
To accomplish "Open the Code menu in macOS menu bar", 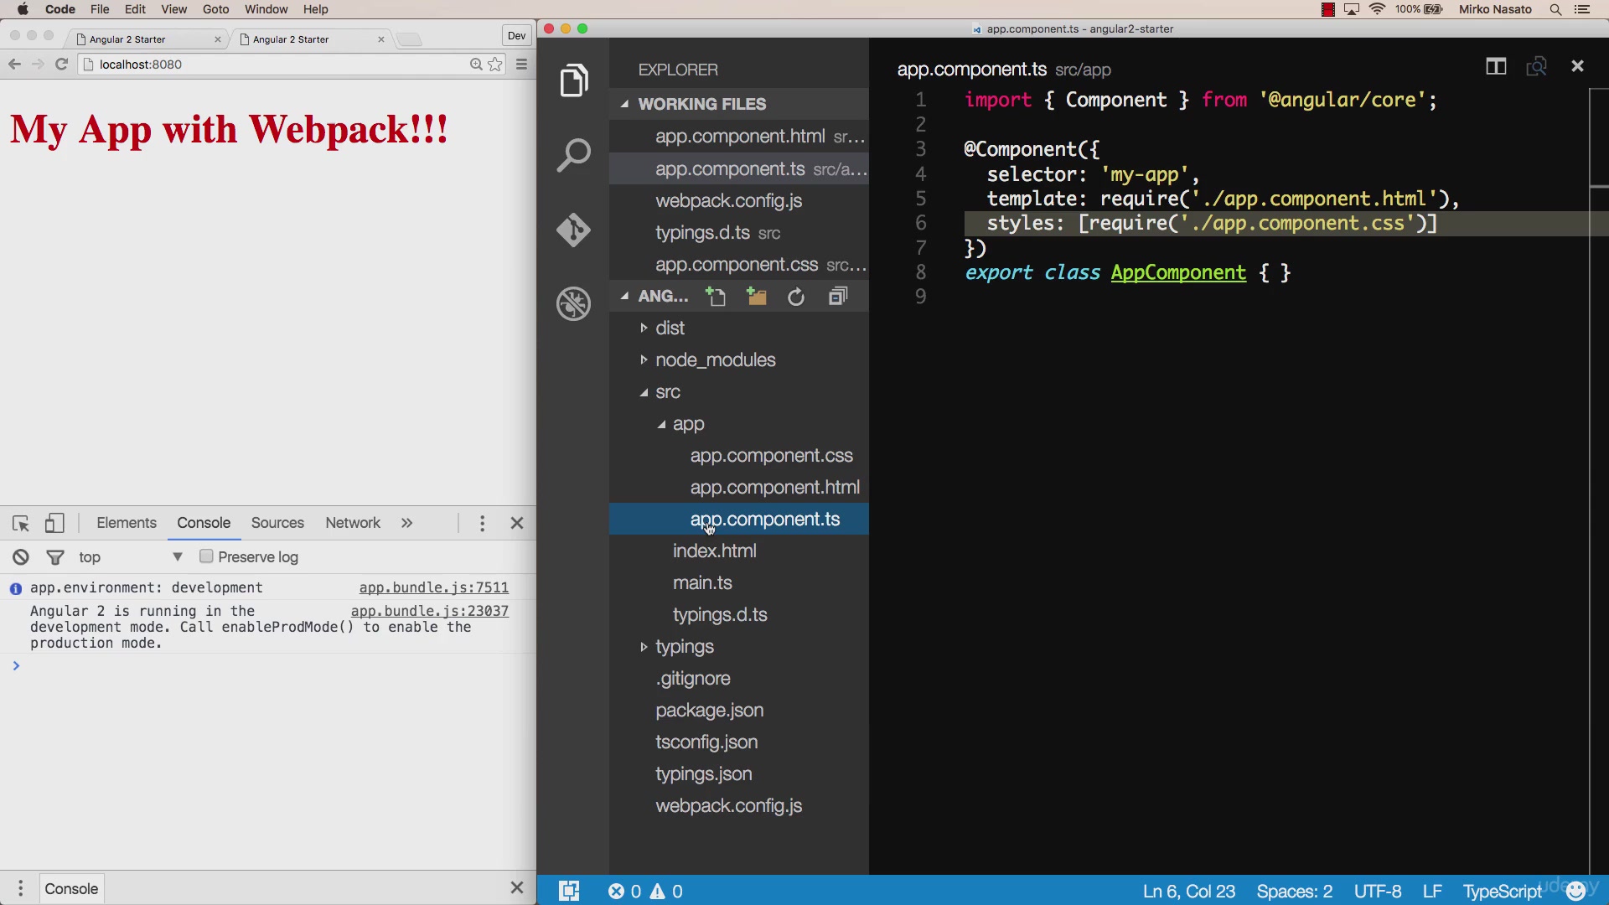I will pyautogui.click(x=59, y=10).
